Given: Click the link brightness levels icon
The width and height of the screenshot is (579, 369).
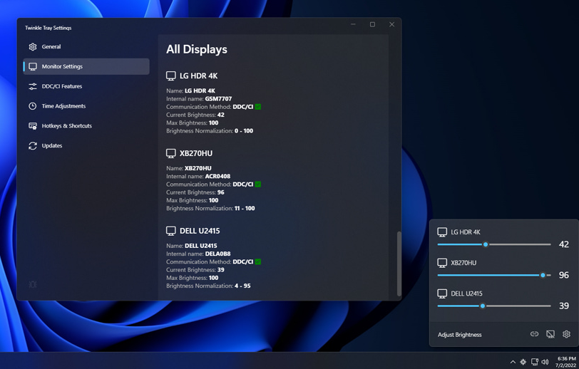Looking at the screenshot, I should click(534, 334).
